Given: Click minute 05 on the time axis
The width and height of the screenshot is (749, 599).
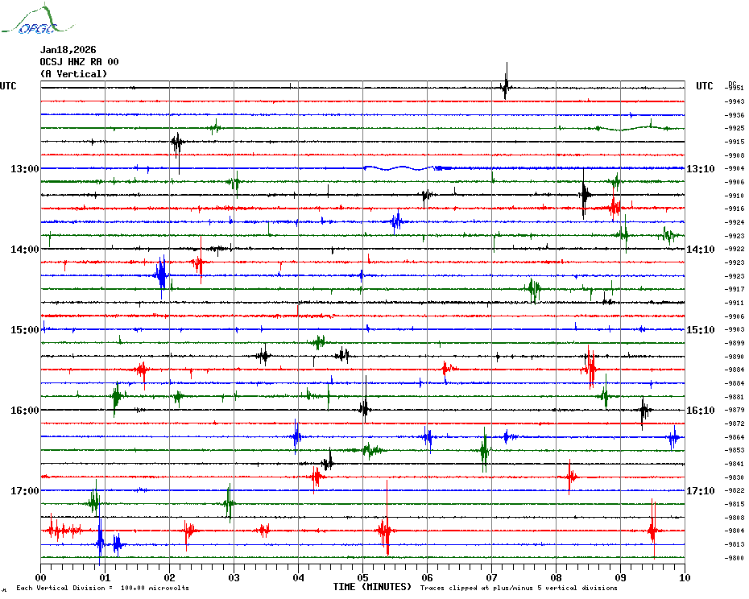Looking at the screenshot, I should (x=363, y=577).
